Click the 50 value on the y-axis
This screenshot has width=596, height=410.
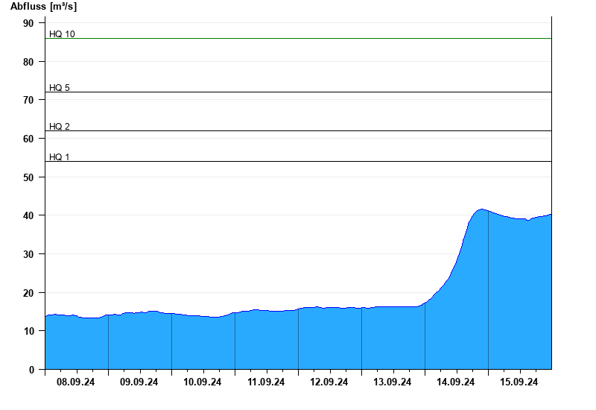point(29,177)
